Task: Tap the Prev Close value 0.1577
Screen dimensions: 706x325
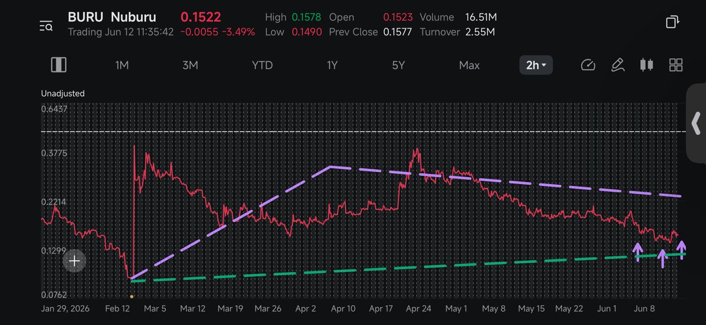Action: click(397, 32)
